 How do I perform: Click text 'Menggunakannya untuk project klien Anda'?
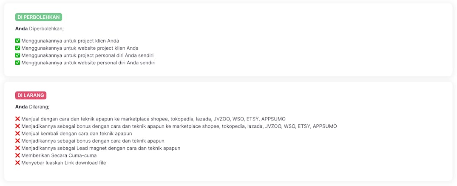[70, 41]
